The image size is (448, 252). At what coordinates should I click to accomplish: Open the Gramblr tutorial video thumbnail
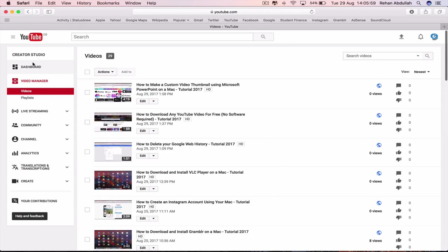(113, 240)
